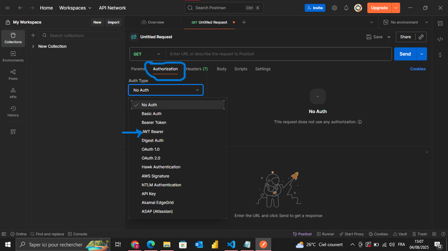Open the Cookies link
The width and height of the screenshot is (448, 251).
click(x=418, y=69)
